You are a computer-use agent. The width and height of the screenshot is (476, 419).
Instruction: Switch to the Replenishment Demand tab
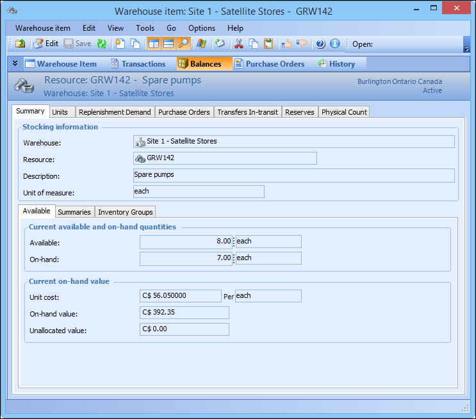tap(115, 112)
